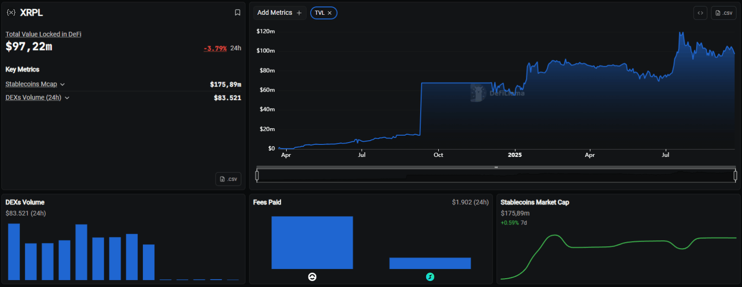Grab the right handle of the chart range slider
The height and width of the screenshot is (287, 742).
(x=735, y=175)
